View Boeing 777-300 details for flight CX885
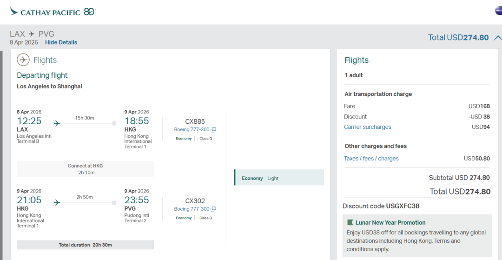502x260 pixels. click(x=192, y=130)
